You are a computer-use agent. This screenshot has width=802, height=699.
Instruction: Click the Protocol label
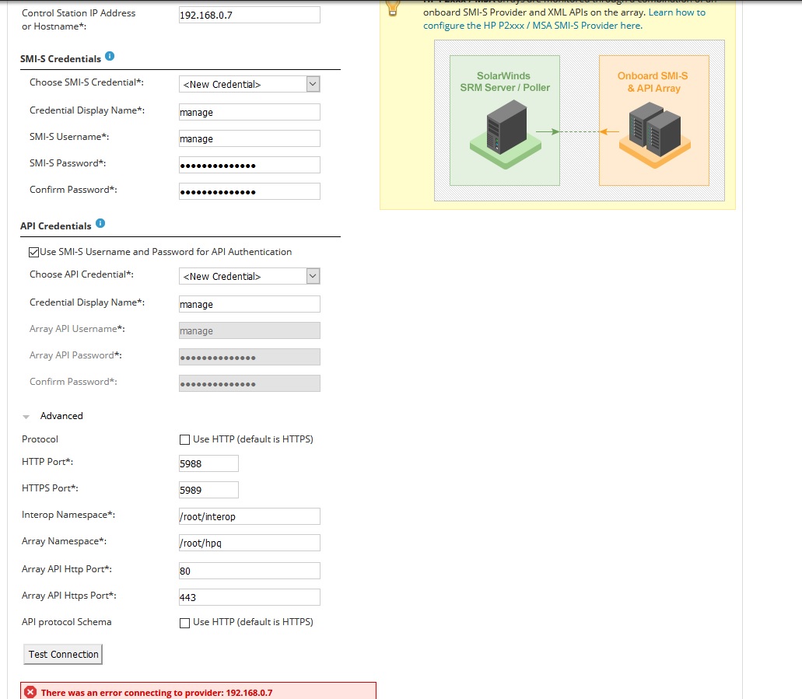click(40, 439)
